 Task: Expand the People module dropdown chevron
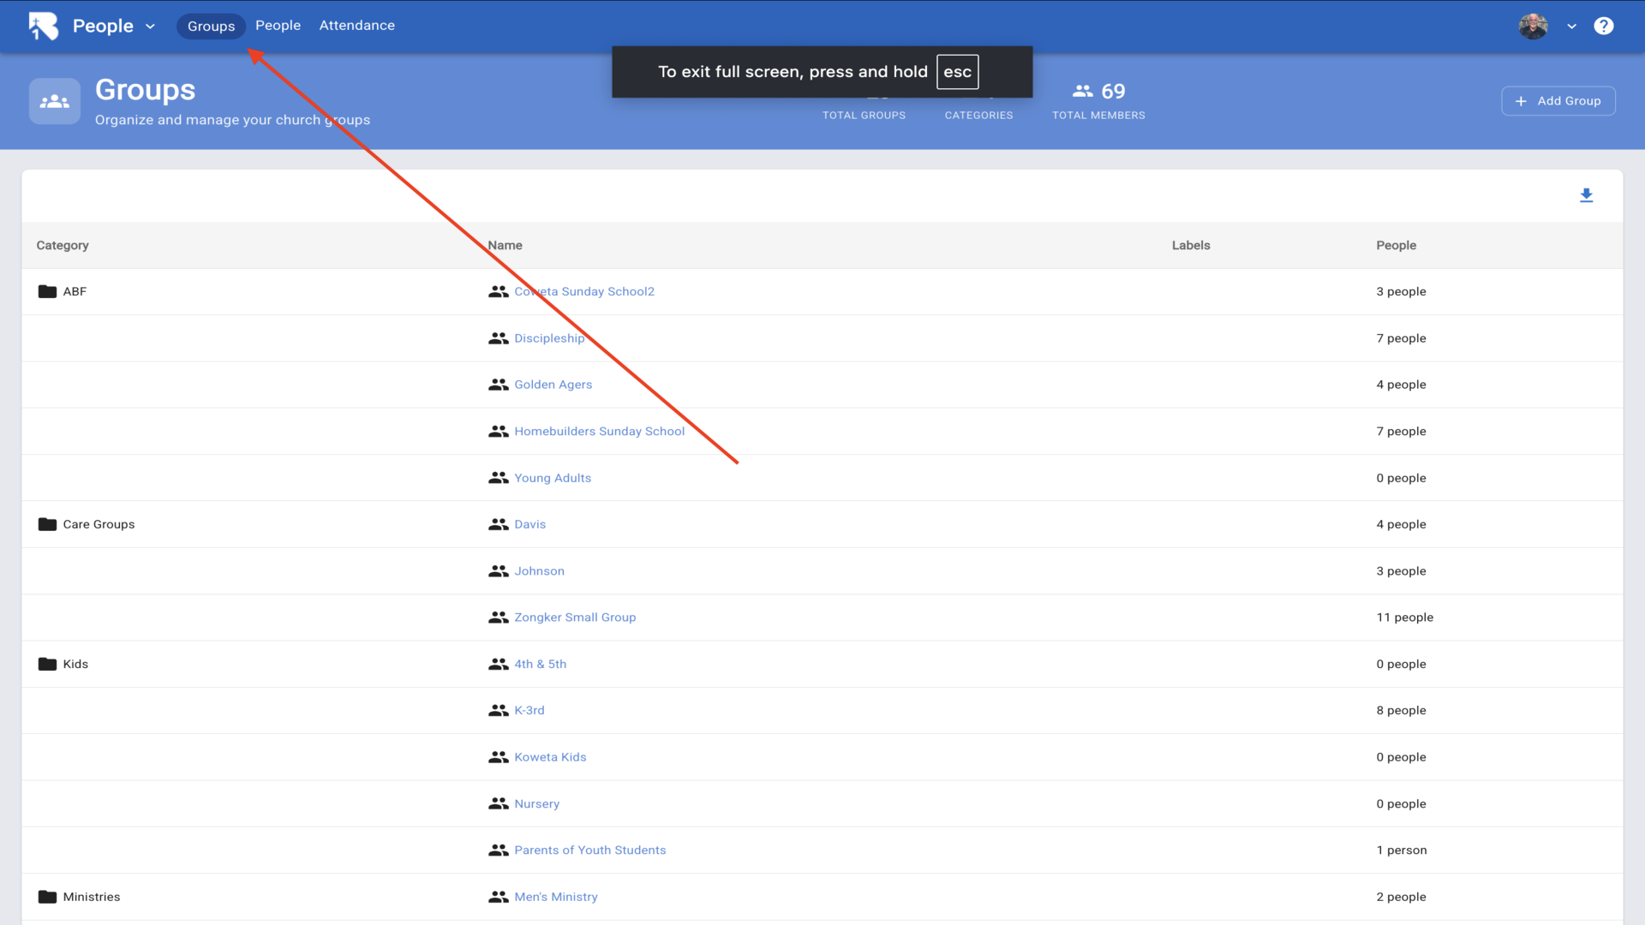tap(151, 27)
